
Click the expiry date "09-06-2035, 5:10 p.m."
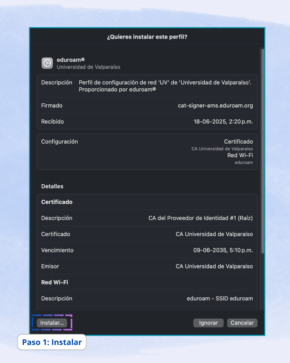click(223, 250)
